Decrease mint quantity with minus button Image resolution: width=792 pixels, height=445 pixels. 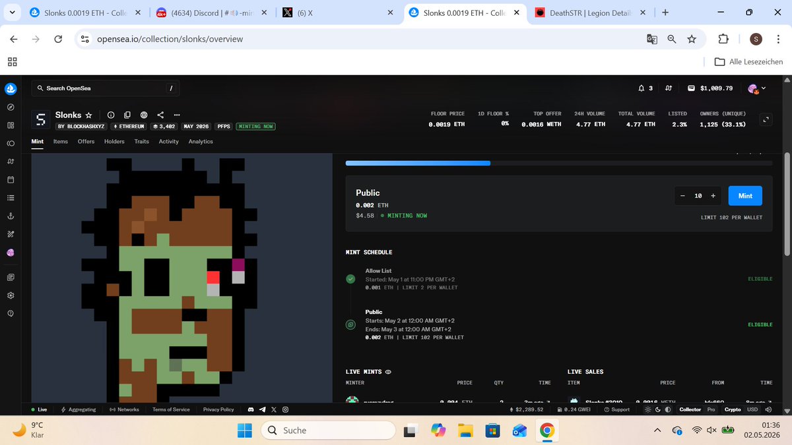pos(682,196)
